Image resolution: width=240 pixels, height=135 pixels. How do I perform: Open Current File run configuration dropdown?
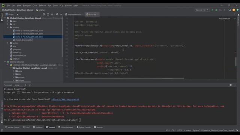(202, 10)
